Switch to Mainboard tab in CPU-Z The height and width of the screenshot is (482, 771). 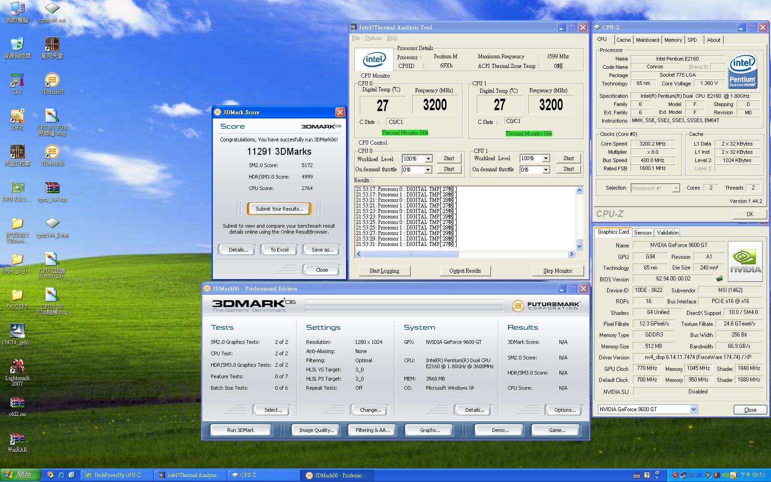648,40
